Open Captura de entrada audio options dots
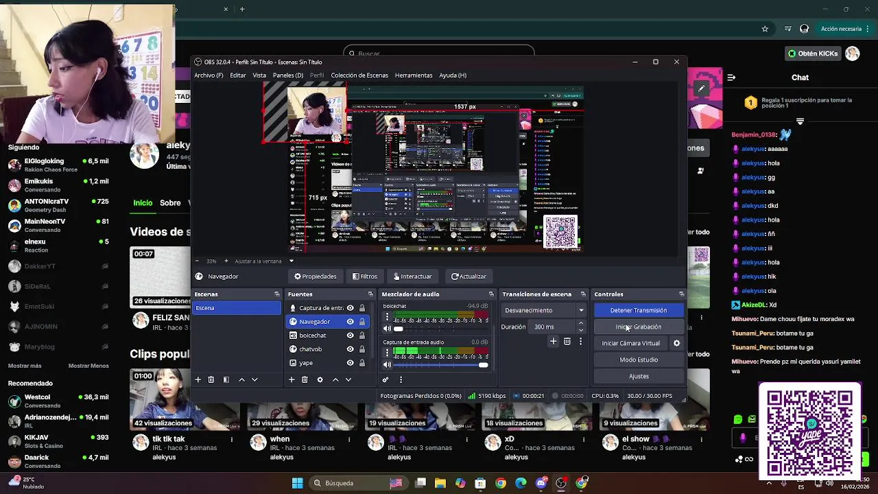The width and height of the screenshot is (878, 494). click(x=387, y=353)
